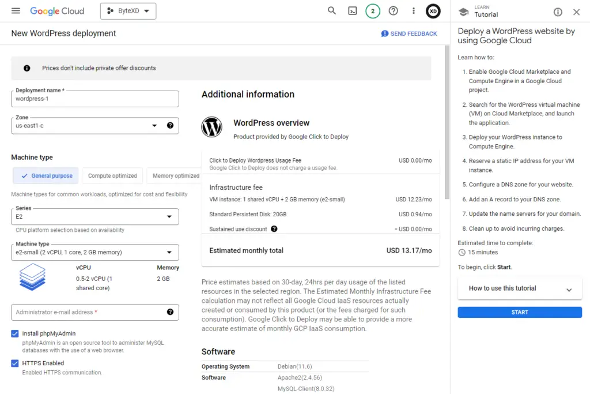Image resolution: width=590 pixels, height=394 pixels.
Task: Select the Compute optimized tab
Action: (x=112, y=175)
